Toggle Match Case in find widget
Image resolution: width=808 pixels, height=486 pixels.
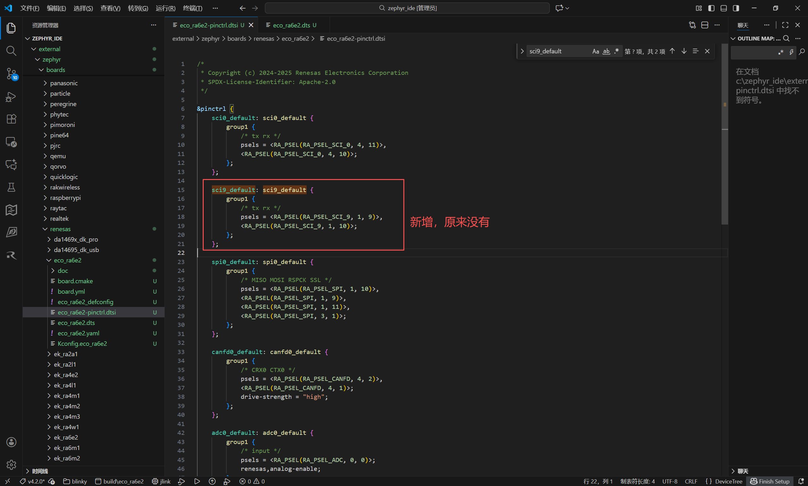click(x=596, y=51)
